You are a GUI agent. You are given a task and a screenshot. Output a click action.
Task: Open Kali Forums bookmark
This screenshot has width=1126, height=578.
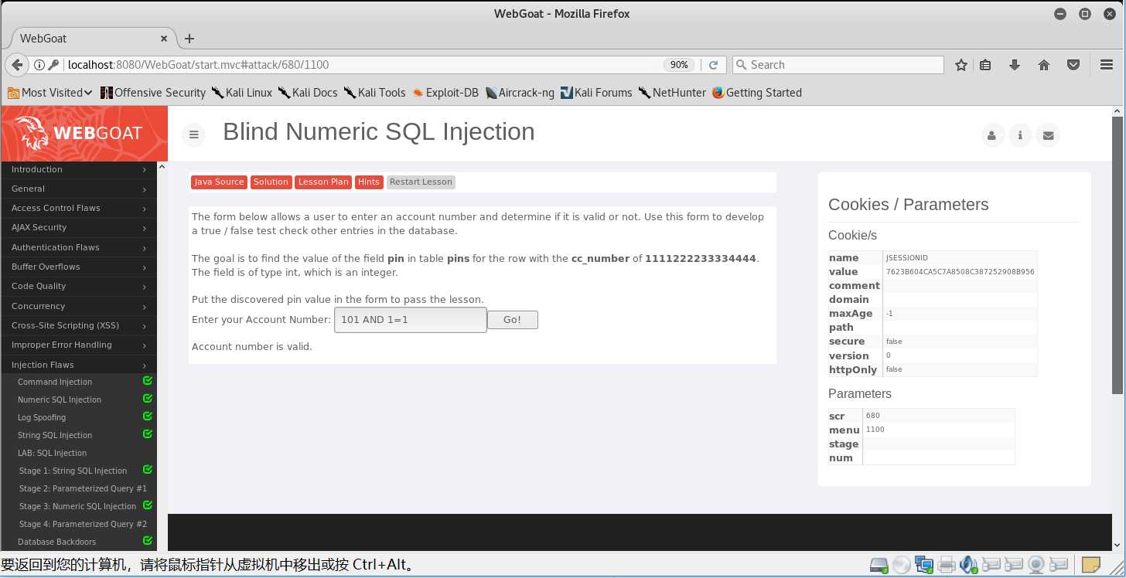tap(595, 93)
